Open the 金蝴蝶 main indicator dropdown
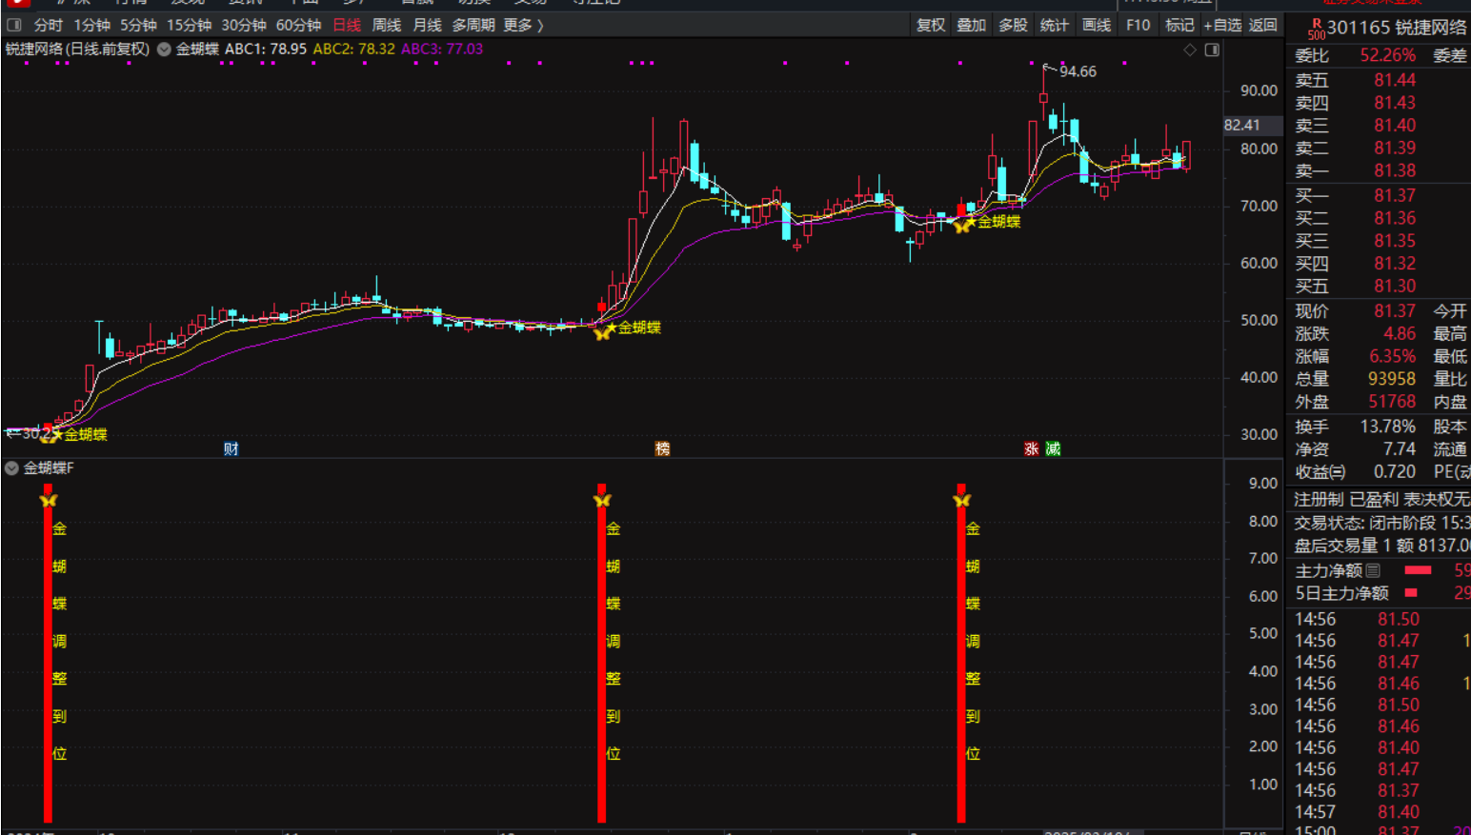 (x=164, y=49)
